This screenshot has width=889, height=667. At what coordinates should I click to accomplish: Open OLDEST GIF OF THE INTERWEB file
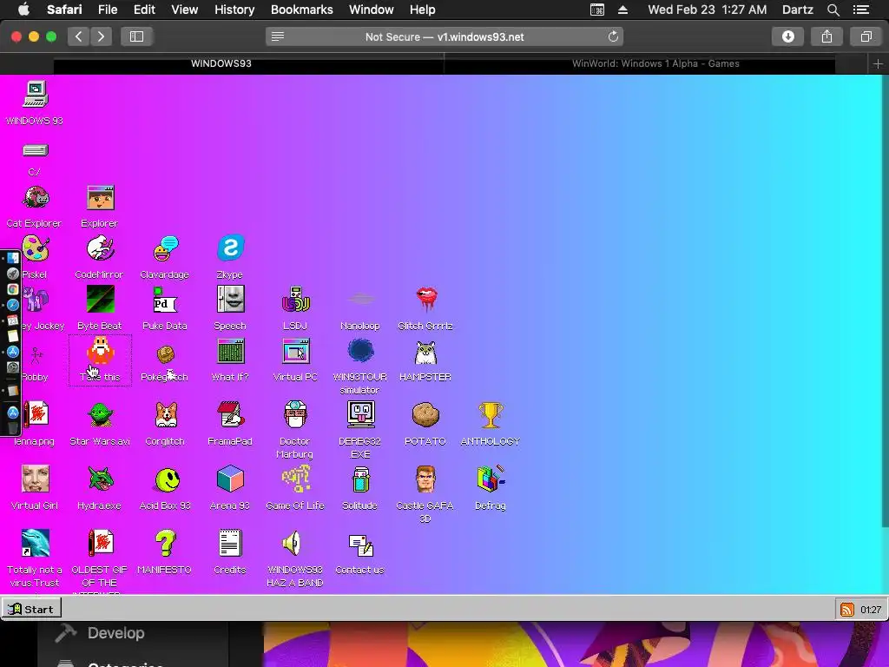pyautogui.click(x=101, y=544)
